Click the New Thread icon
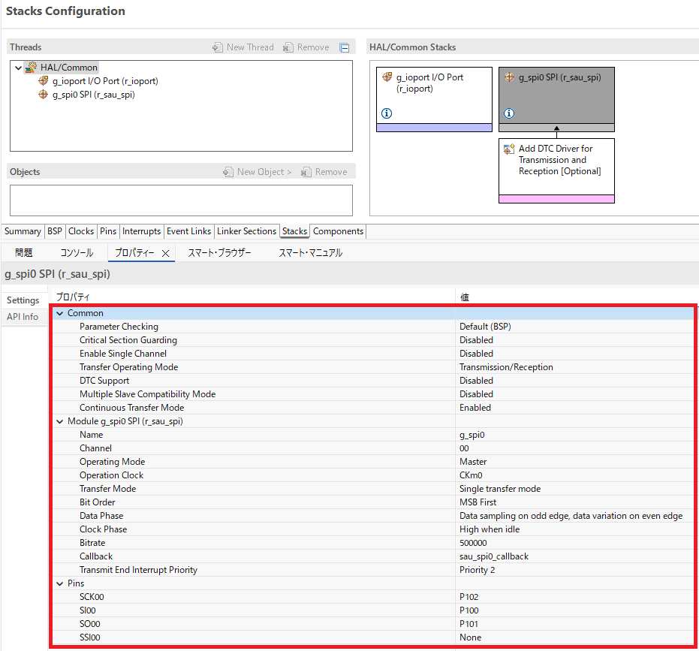This screenshot has height=651, width=699. [218, 47]
